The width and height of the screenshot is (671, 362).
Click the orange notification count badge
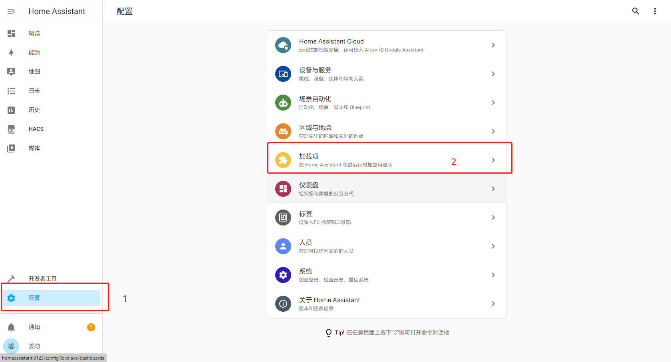click(91, 327)
